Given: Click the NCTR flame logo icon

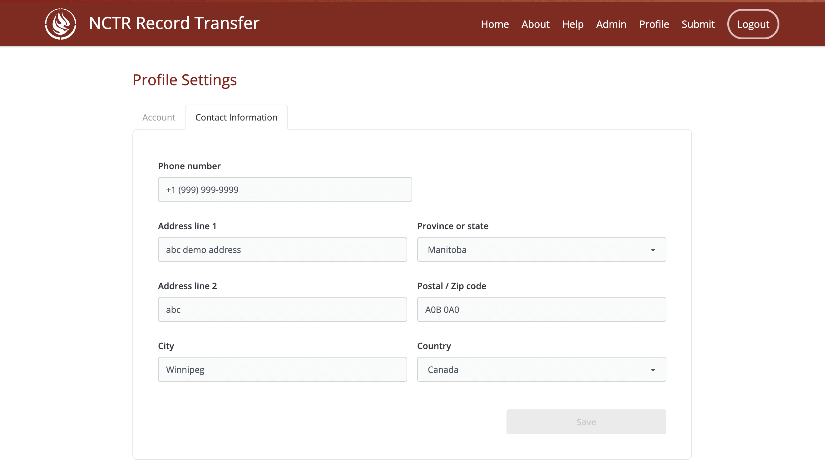Looking at the screenshot, I should point(61,24).
